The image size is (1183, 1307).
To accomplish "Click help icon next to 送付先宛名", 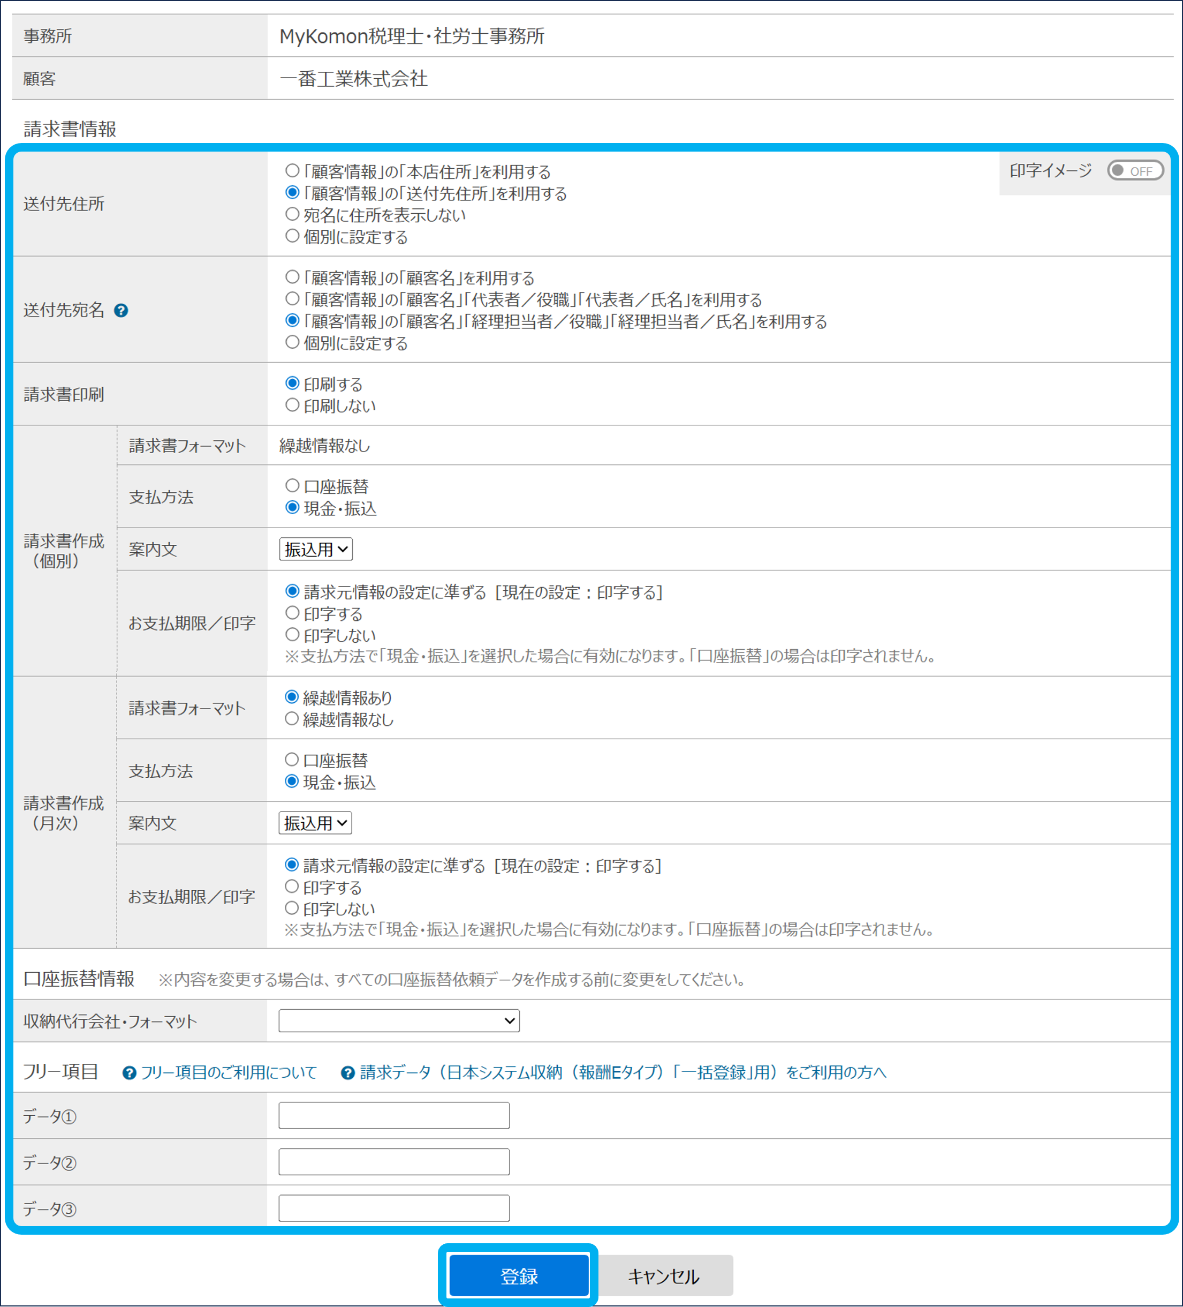I will coord(120,311).
